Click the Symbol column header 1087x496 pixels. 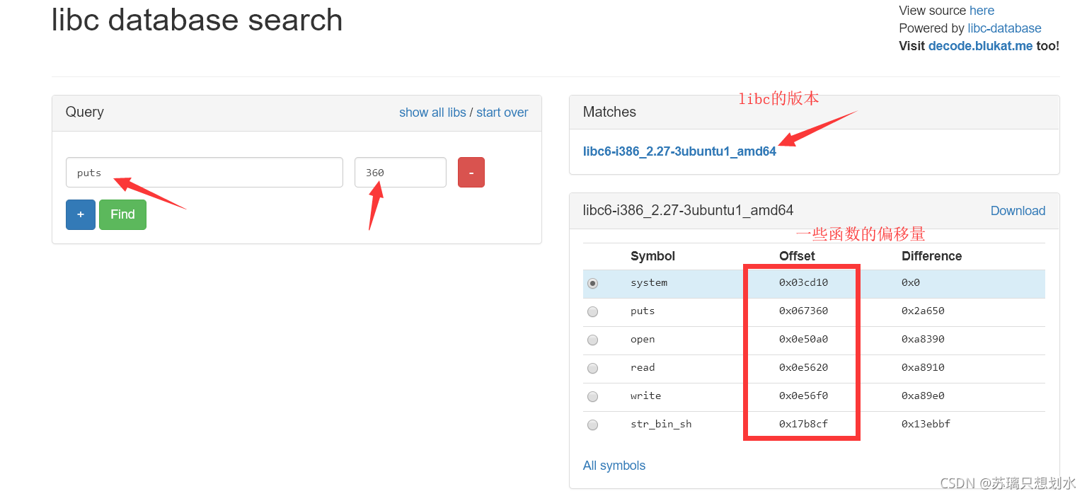point(652,256)
